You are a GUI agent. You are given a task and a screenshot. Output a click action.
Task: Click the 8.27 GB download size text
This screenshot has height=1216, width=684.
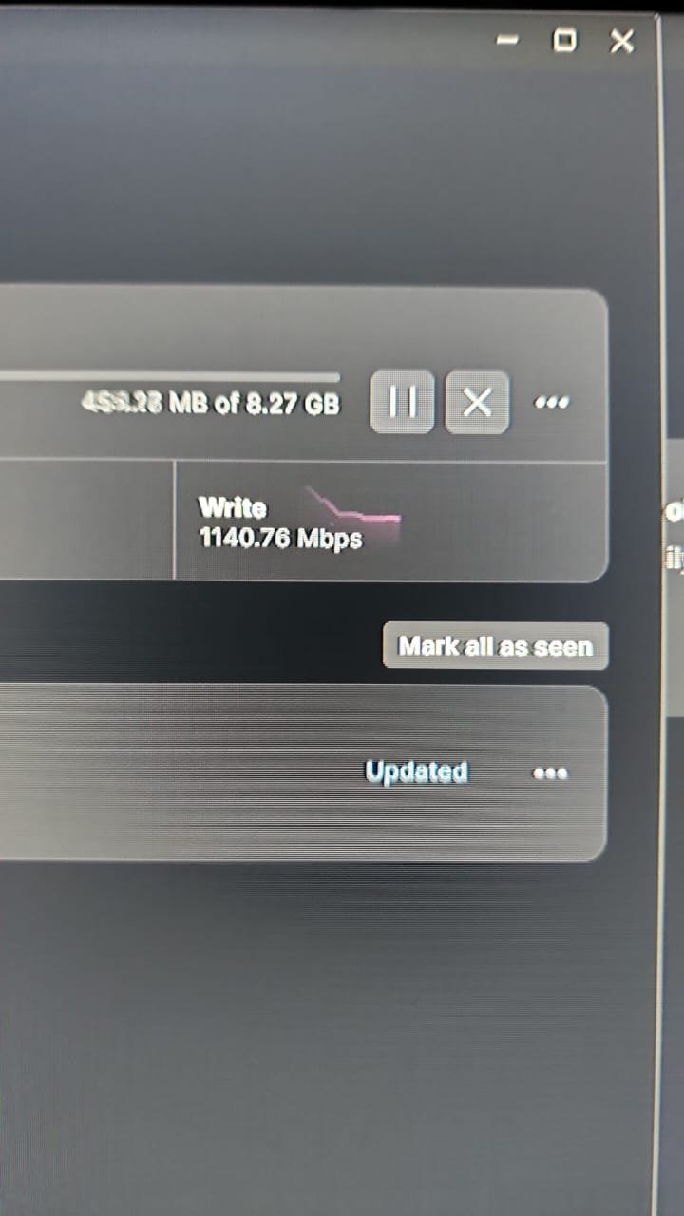(x=293, y=403)
